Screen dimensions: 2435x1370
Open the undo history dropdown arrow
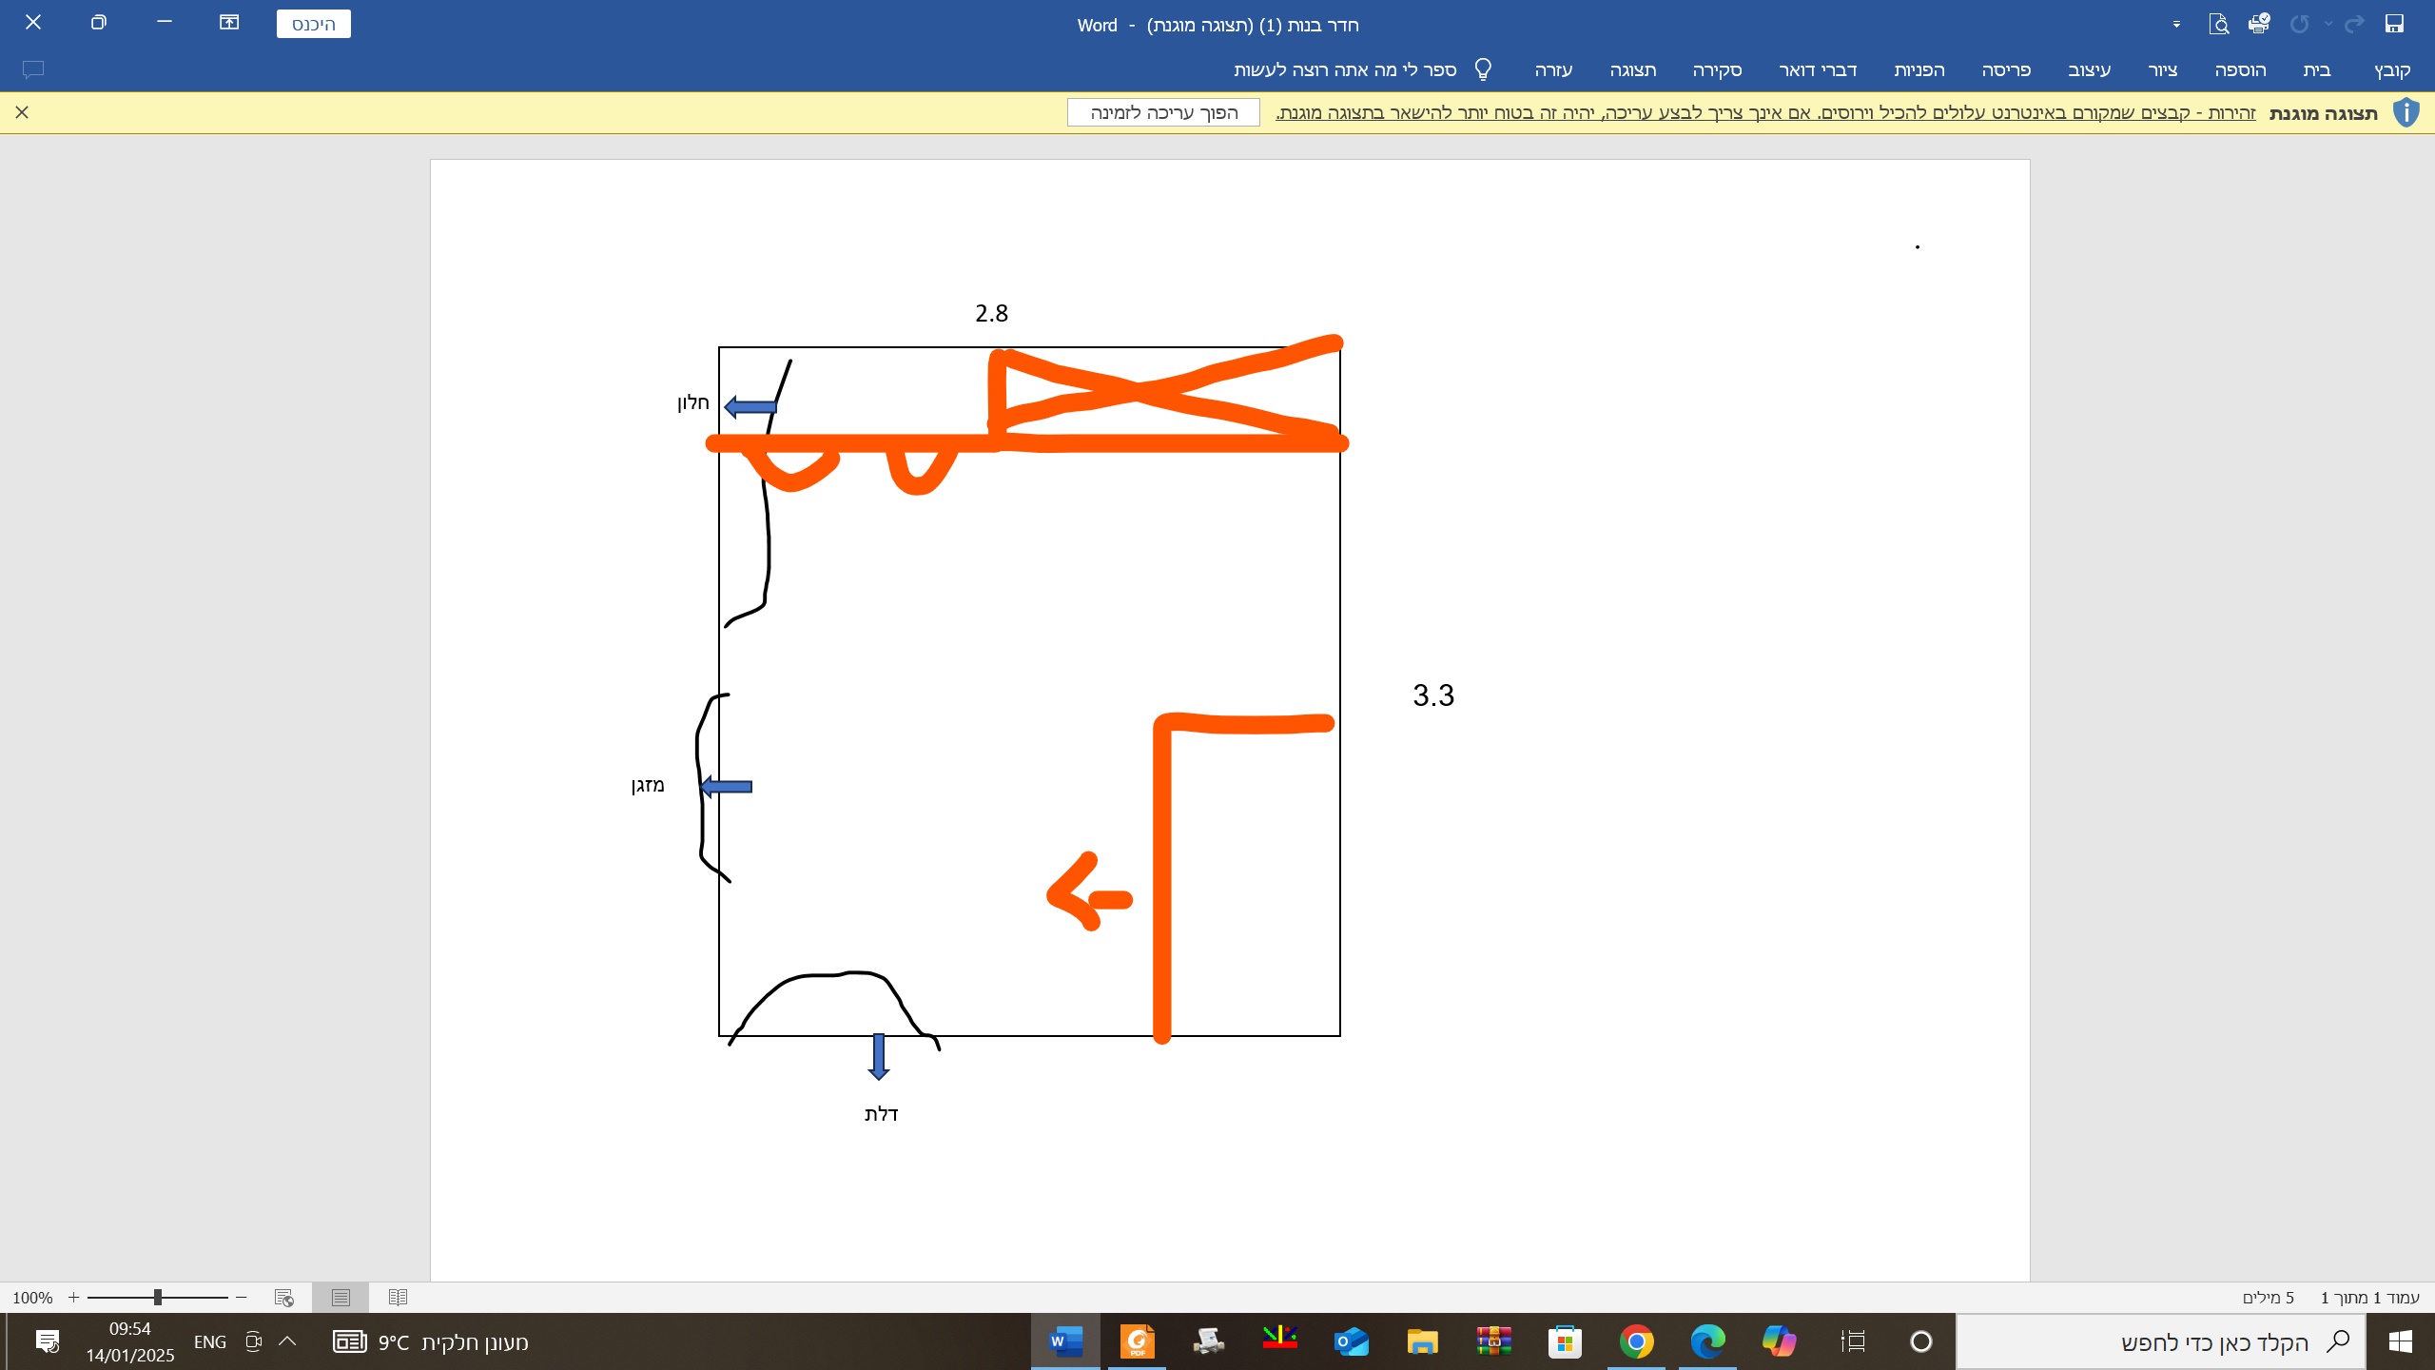(2328, 25)
